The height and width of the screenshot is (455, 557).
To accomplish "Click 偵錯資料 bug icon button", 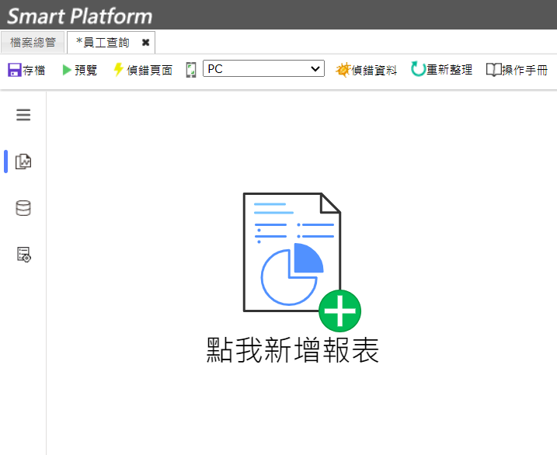I will [x=366, y=70].
